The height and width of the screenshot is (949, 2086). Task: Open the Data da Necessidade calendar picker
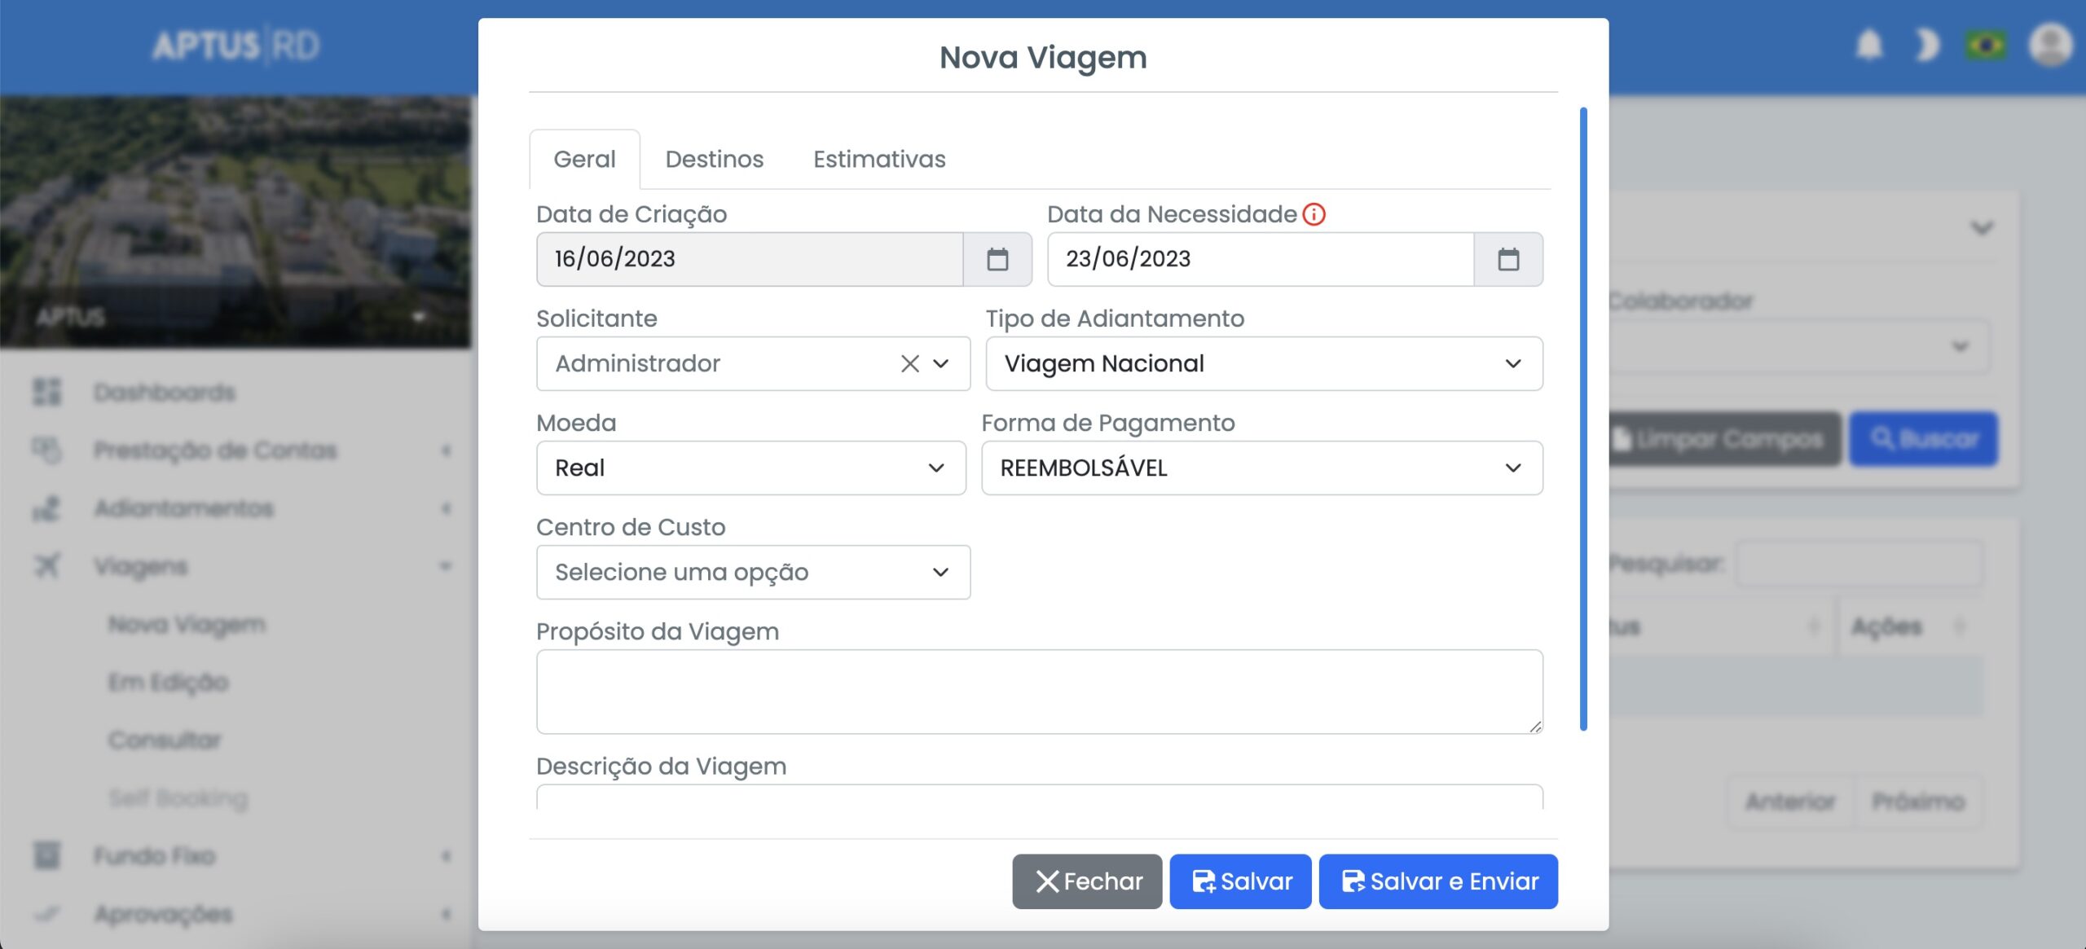point(1508,259)
